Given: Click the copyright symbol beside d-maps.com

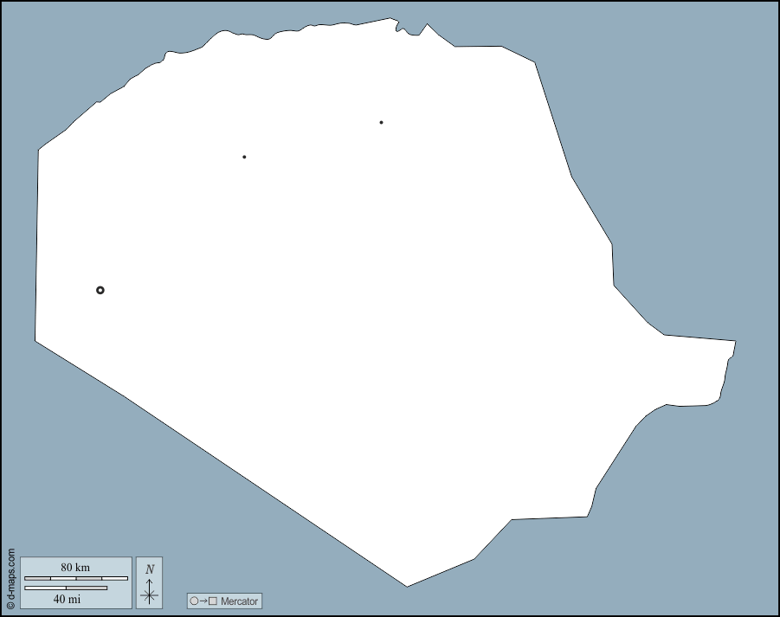Looking at the screenshot, I should tap(10, 606).
